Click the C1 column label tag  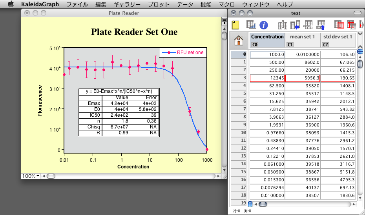click(290, 45)
